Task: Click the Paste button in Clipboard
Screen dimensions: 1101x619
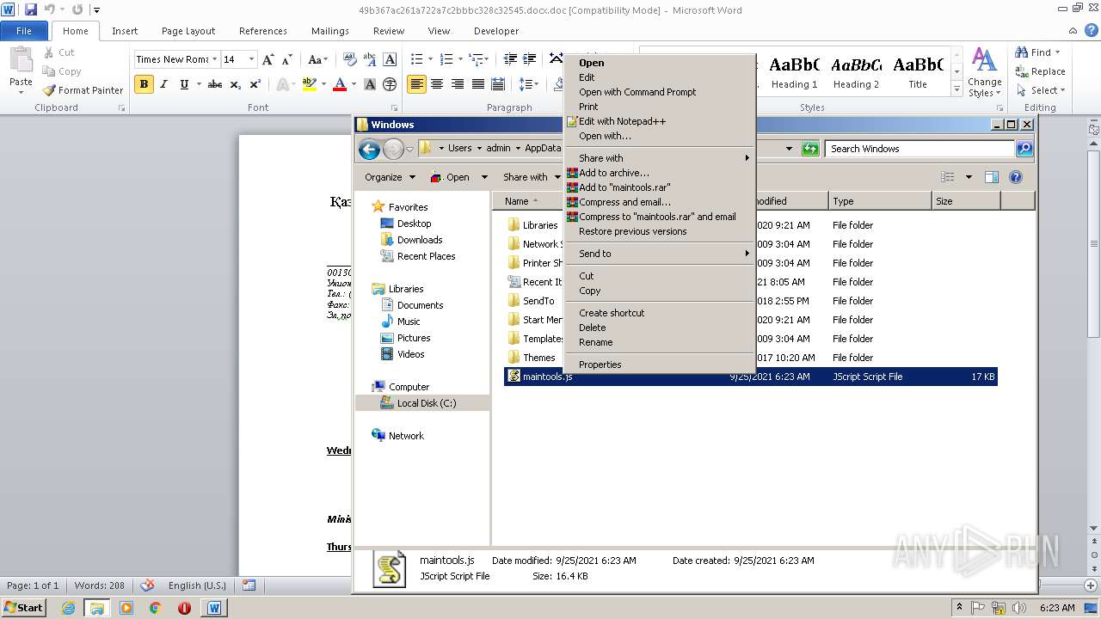Action: (x=21, y=70)
